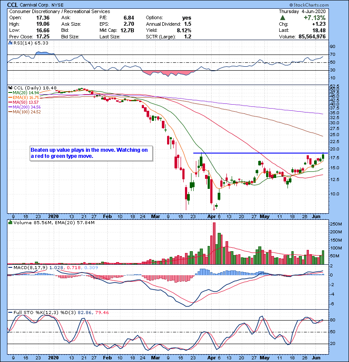Viewport: 349px width, 362px height.
Task: Click the MA(50) 13.57 legend entry
Action: pos(26,102)
